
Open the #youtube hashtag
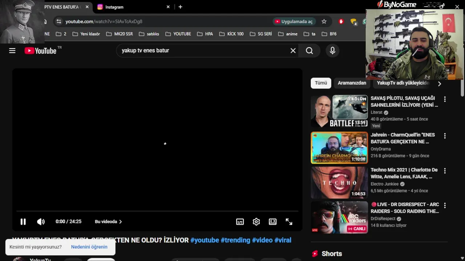tap(205, 240)
